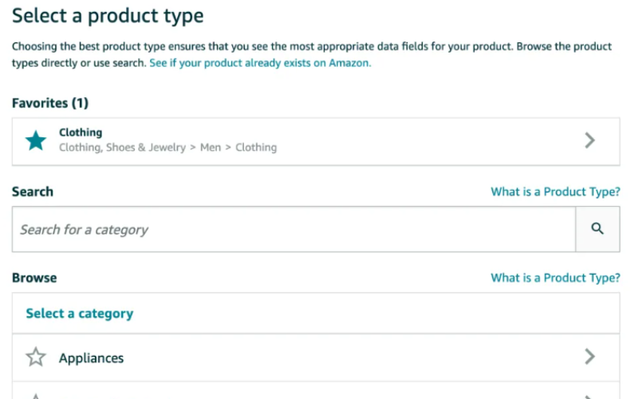Select the Clothing favorite title text

tap(81, 132)
